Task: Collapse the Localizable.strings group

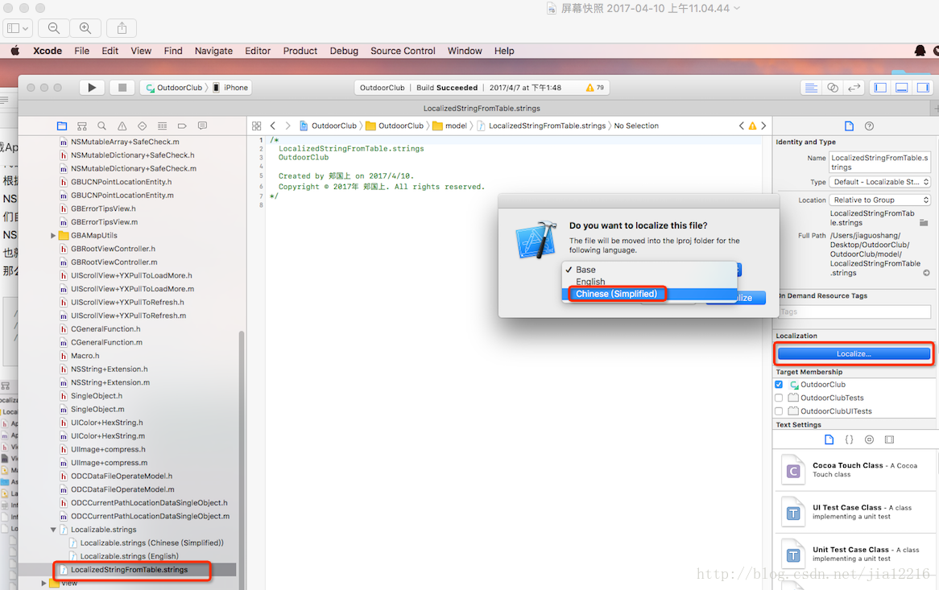Action: [53, 530]
